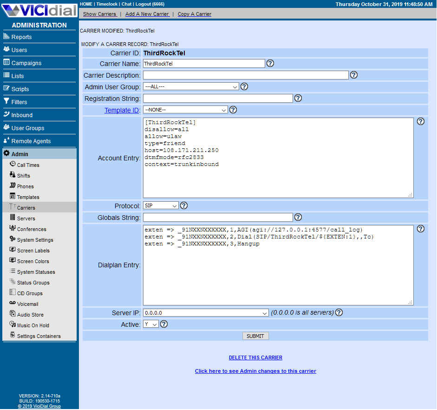Click into Carrier Description field
Image resolution: width=437 pixels, height=410 pixels.
pos(246,75)
